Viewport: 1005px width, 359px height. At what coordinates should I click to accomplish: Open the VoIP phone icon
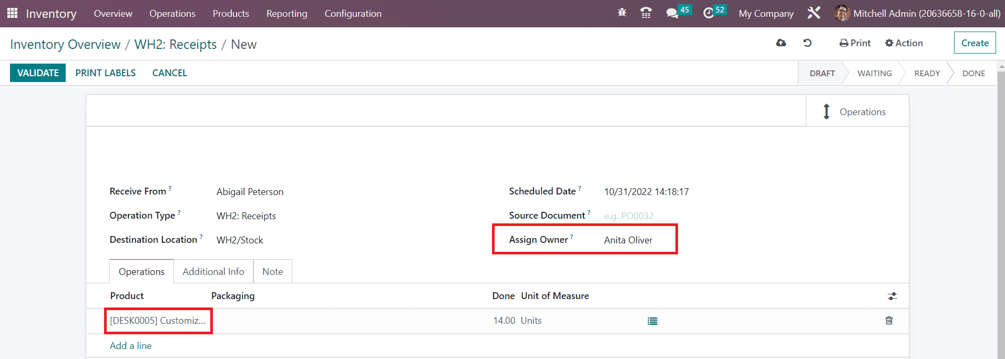646,13
